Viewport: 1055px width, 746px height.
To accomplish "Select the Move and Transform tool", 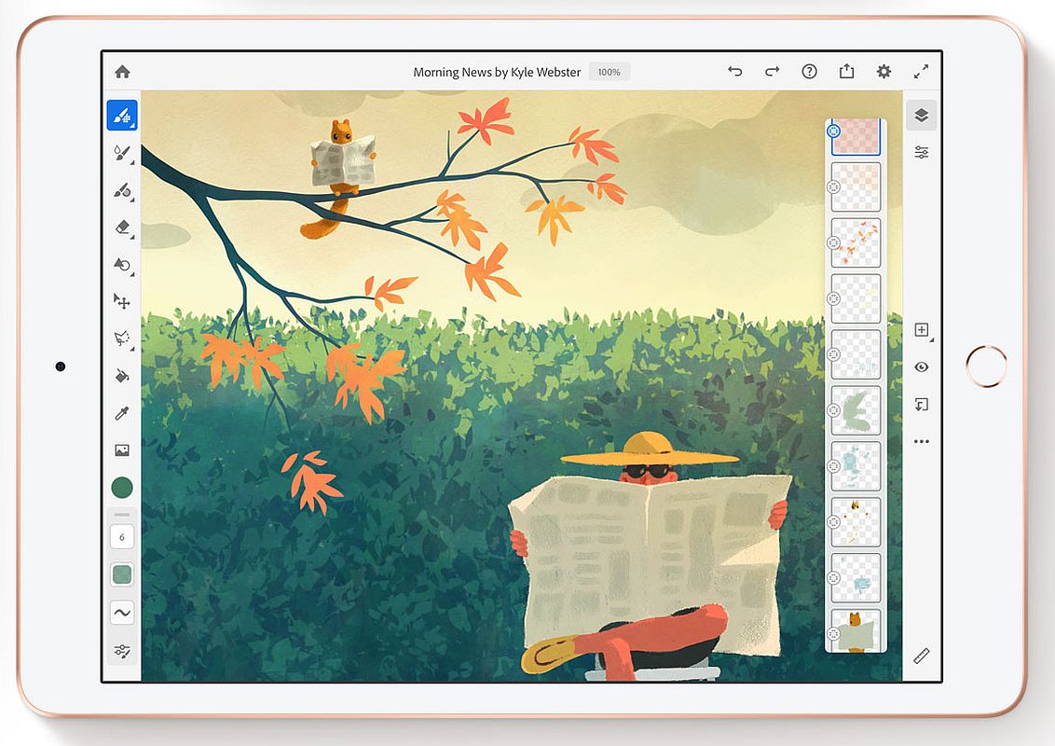I will (122, 301).
